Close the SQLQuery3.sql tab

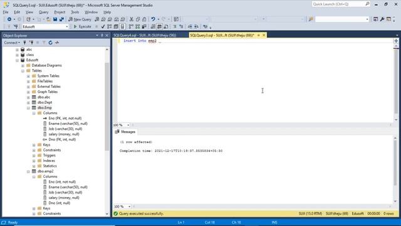(264, 35)
